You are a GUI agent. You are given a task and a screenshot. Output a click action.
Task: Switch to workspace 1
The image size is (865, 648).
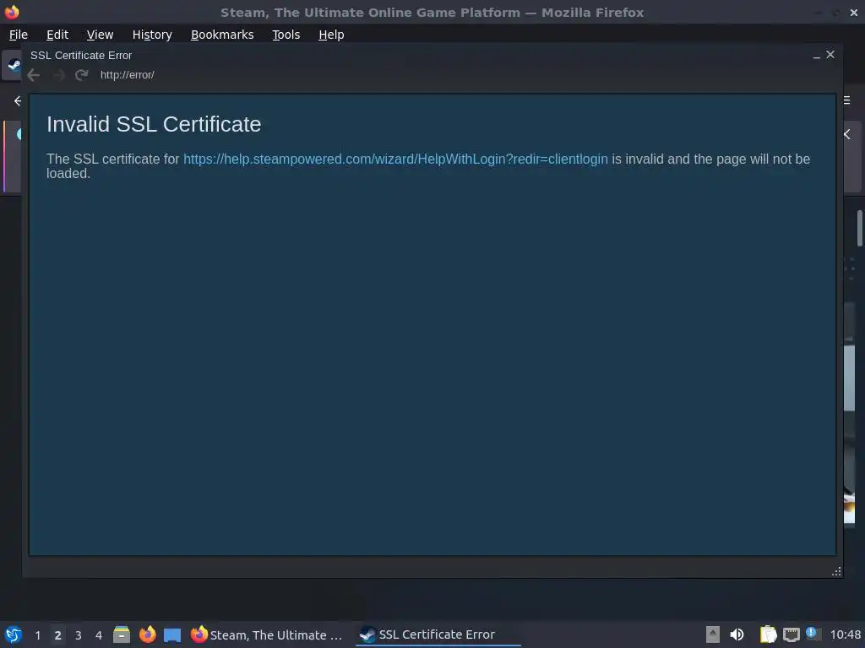[37, 635]
